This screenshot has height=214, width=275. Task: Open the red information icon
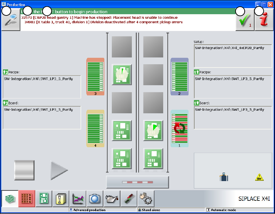point(264,20)
